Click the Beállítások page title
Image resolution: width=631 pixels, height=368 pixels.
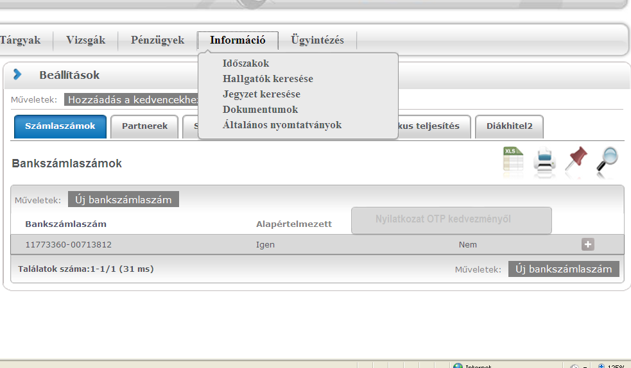(x=69, y=75)
